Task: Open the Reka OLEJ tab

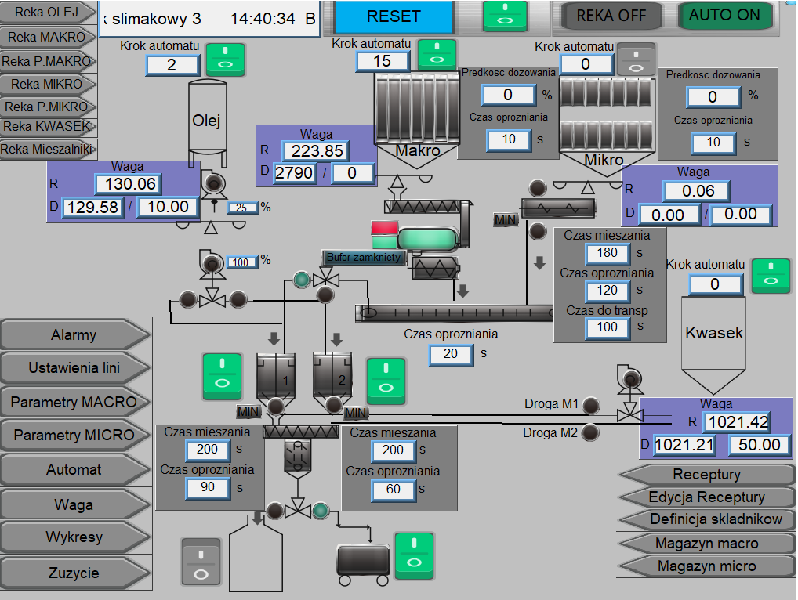Action: (47, 13)
